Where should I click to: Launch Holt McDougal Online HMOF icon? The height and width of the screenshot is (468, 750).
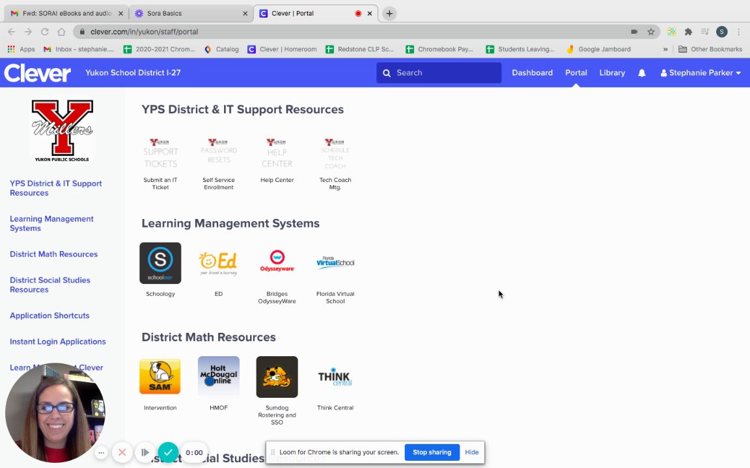pos(219,377)
